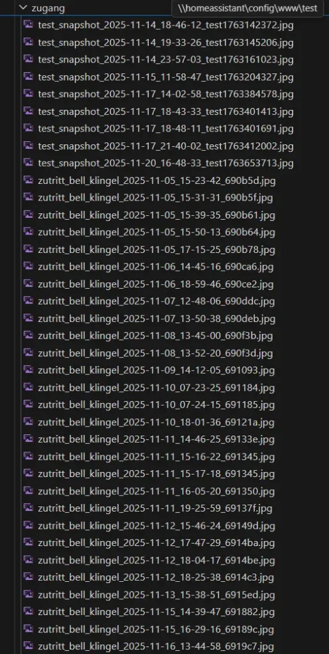Click image icon of test_snapshot_2025-11-17_14-02-58 file
The height and width of the screenshot is (654, 329).
[x=28, y=93]
